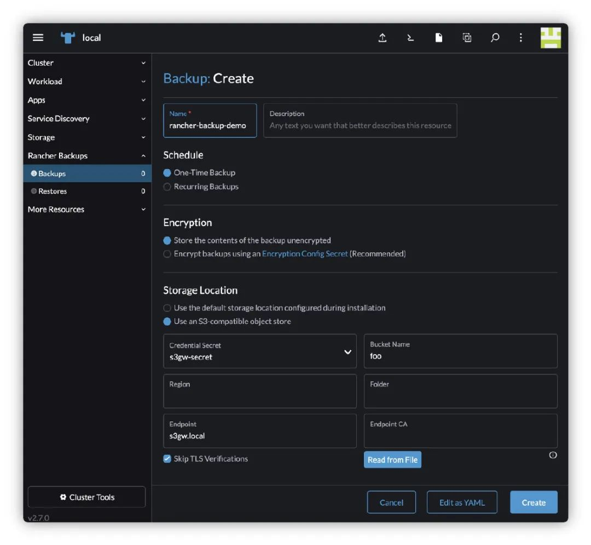Image resolution: width=591 pixels, height=545 pixels.
Task: Click the Read from File button
Action: pyautogui.click(x=392, y=460)
